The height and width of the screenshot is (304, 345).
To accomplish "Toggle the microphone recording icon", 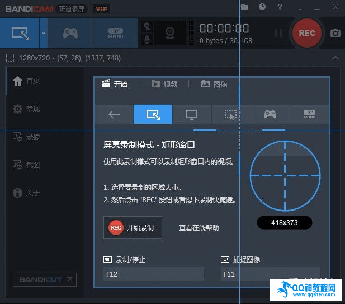I will pyautogui.click(x=147, y=39).
